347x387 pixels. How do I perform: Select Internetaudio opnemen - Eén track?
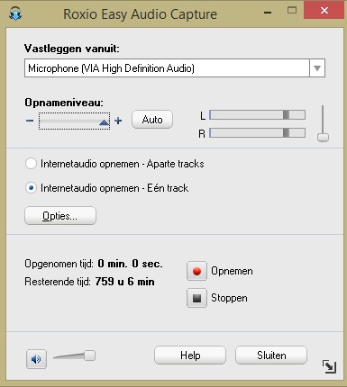(31, 188)
